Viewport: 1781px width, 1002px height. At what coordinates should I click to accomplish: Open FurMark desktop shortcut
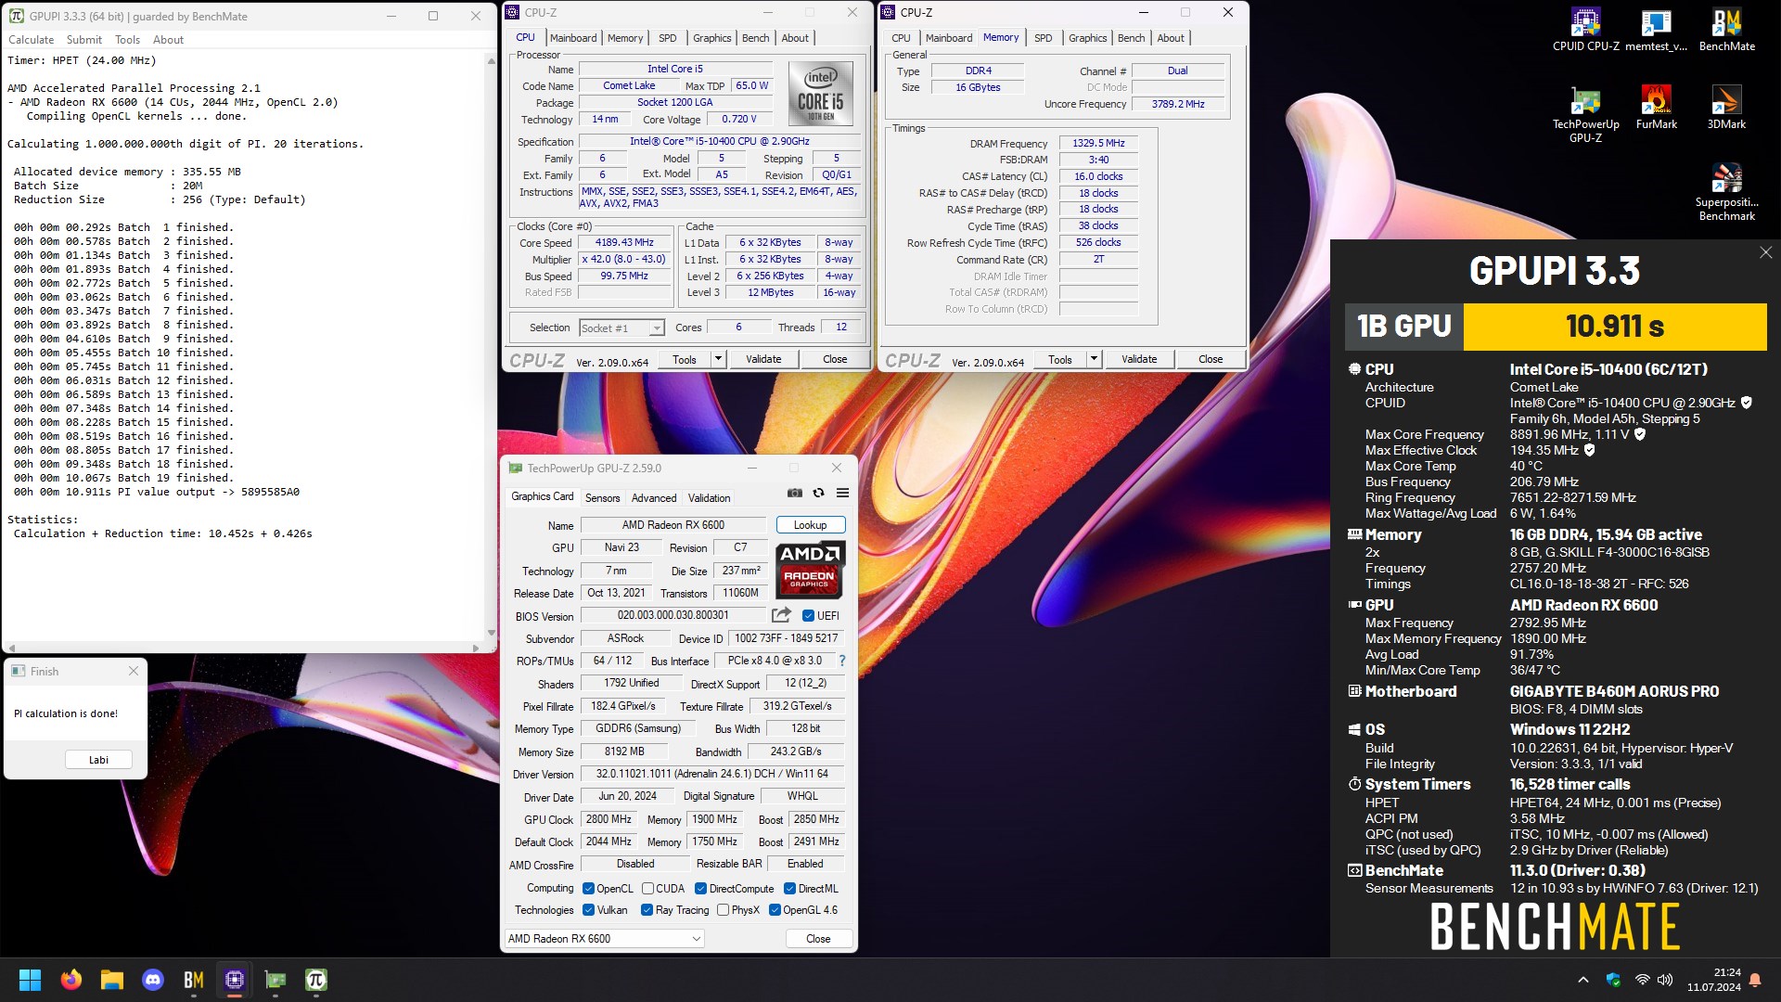click(x=1656, y=107)
